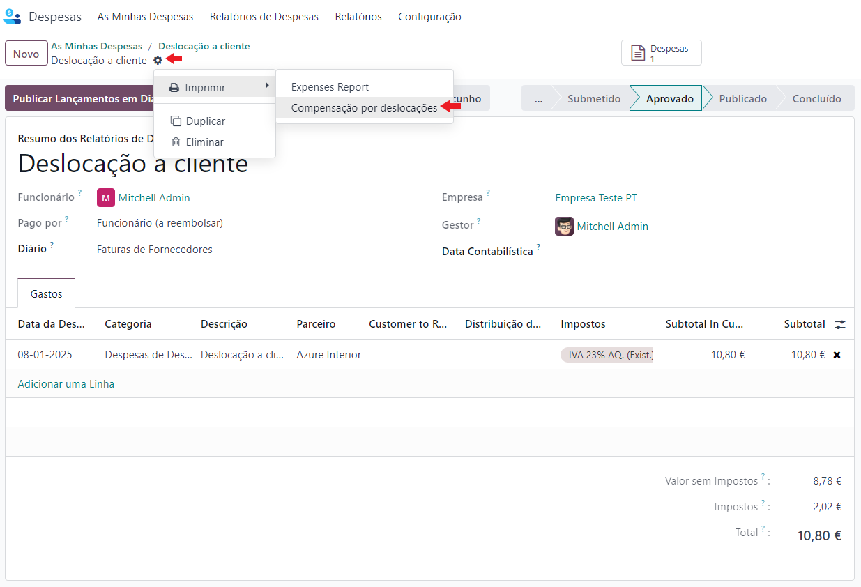Viewport: 861px width, 587px height.
Task: Expand the hidden statuses ellipsis button
Action: pyautogui.click(x=538, y=98)
